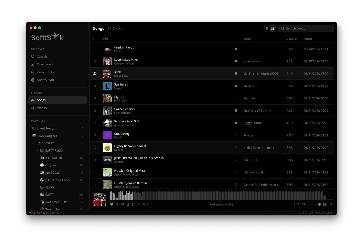363x245 pixels.
Task: Focus the Search songs field
Action: [x=306, y=29]
